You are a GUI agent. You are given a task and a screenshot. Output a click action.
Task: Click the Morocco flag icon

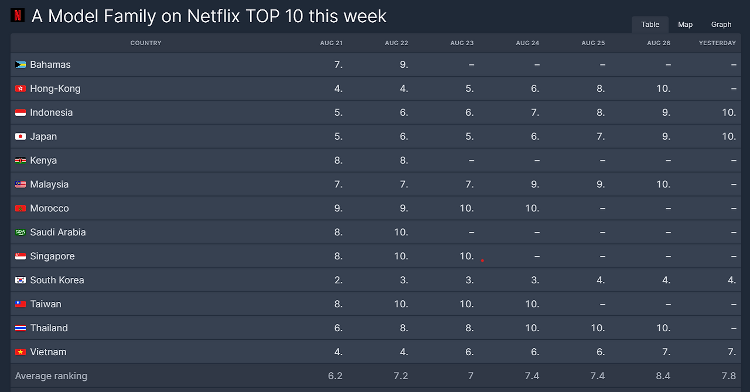(21, 208)
